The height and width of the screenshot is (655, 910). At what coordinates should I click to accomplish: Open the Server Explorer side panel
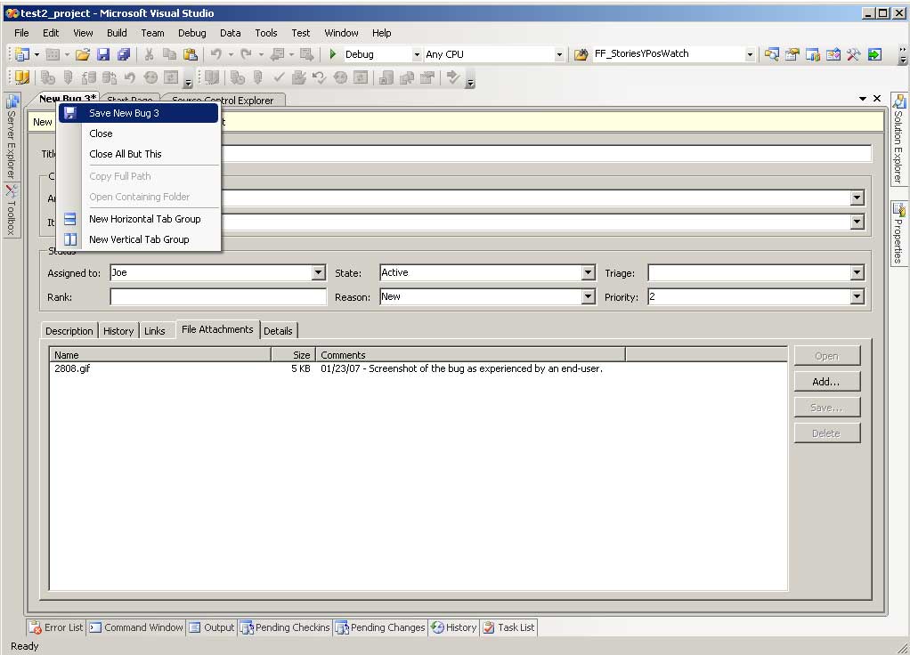(x=12, y=135)
